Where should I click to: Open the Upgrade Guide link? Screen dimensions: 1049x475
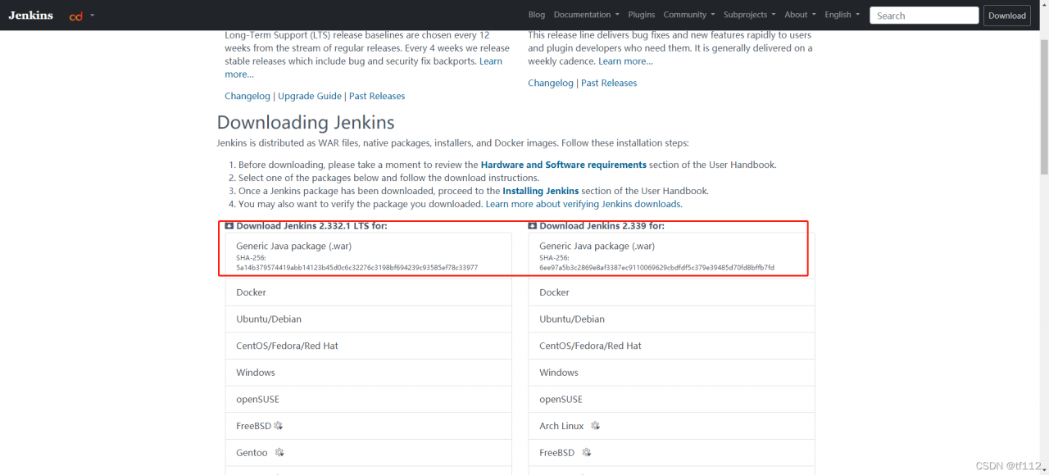coord(310,96)
